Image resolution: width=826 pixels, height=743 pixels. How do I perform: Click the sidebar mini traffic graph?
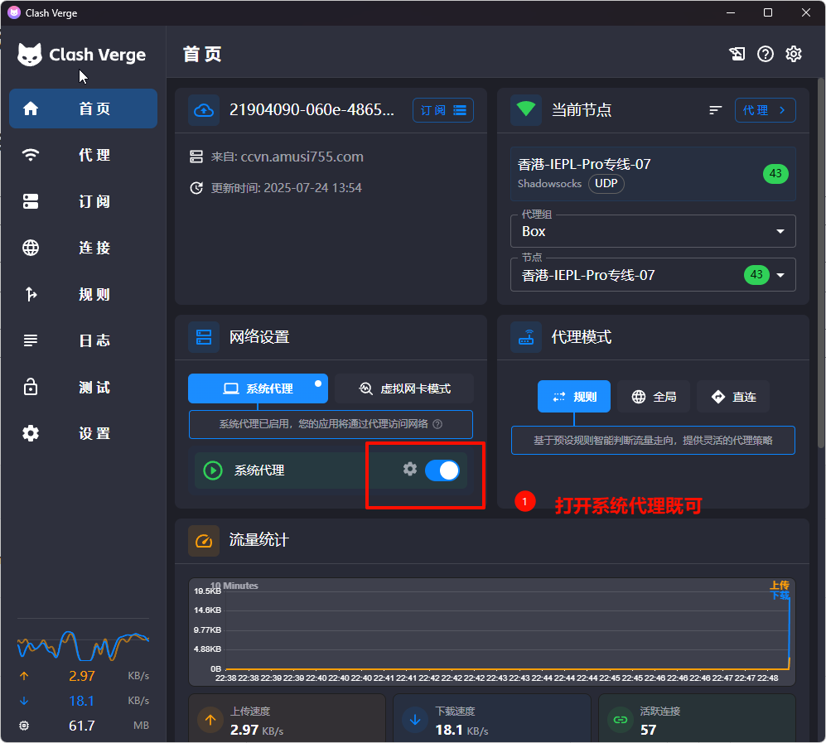(83, 645)
